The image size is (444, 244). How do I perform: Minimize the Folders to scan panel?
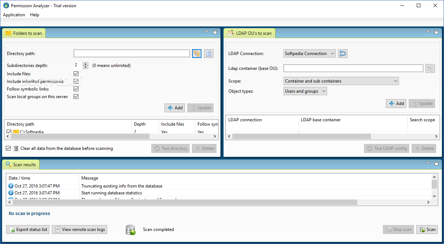[x=207, y=32]
